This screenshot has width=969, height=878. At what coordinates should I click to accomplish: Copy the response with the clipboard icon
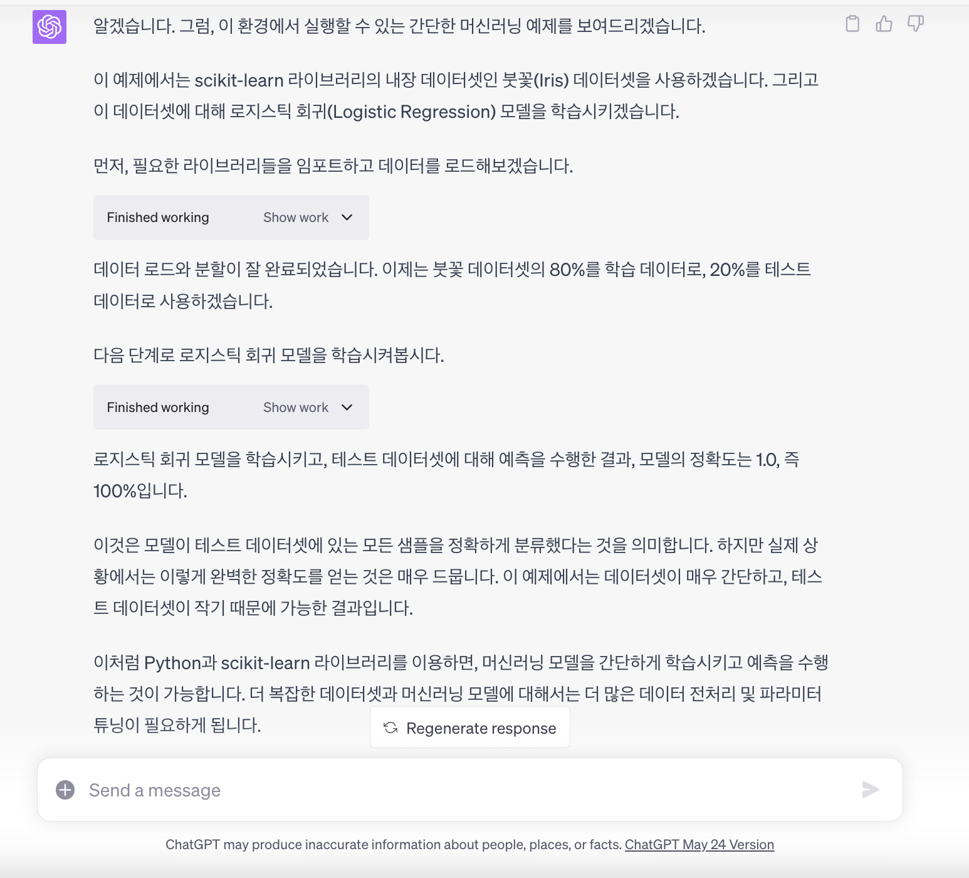tap(852, 24)
